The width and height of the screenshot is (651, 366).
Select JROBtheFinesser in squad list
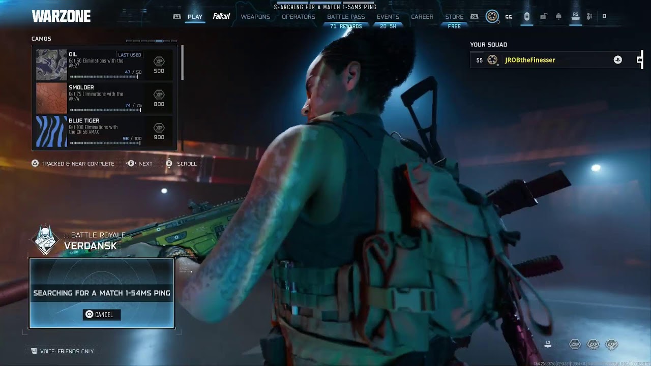click(x=554, y=60)
